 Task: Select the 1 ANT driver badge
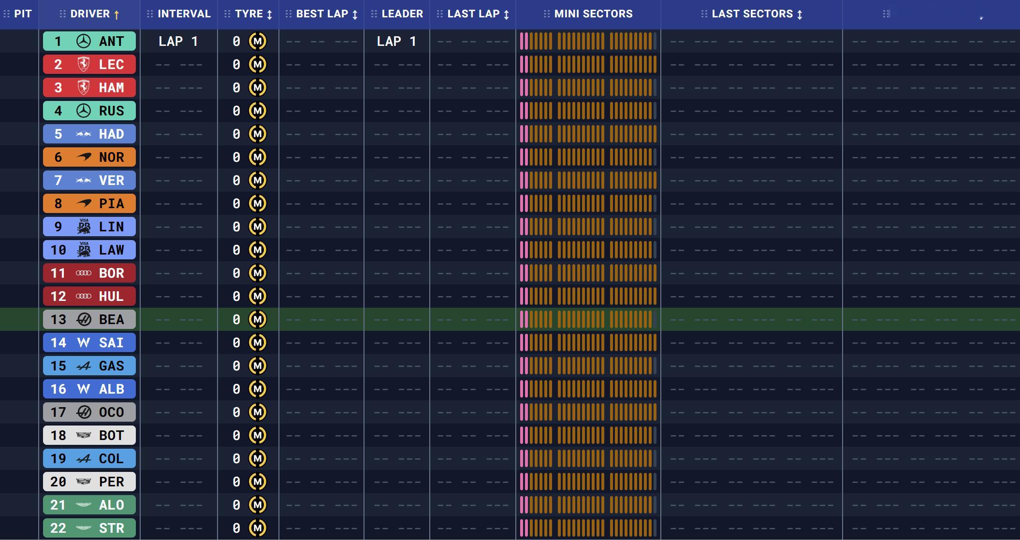(x=89, y=41)
